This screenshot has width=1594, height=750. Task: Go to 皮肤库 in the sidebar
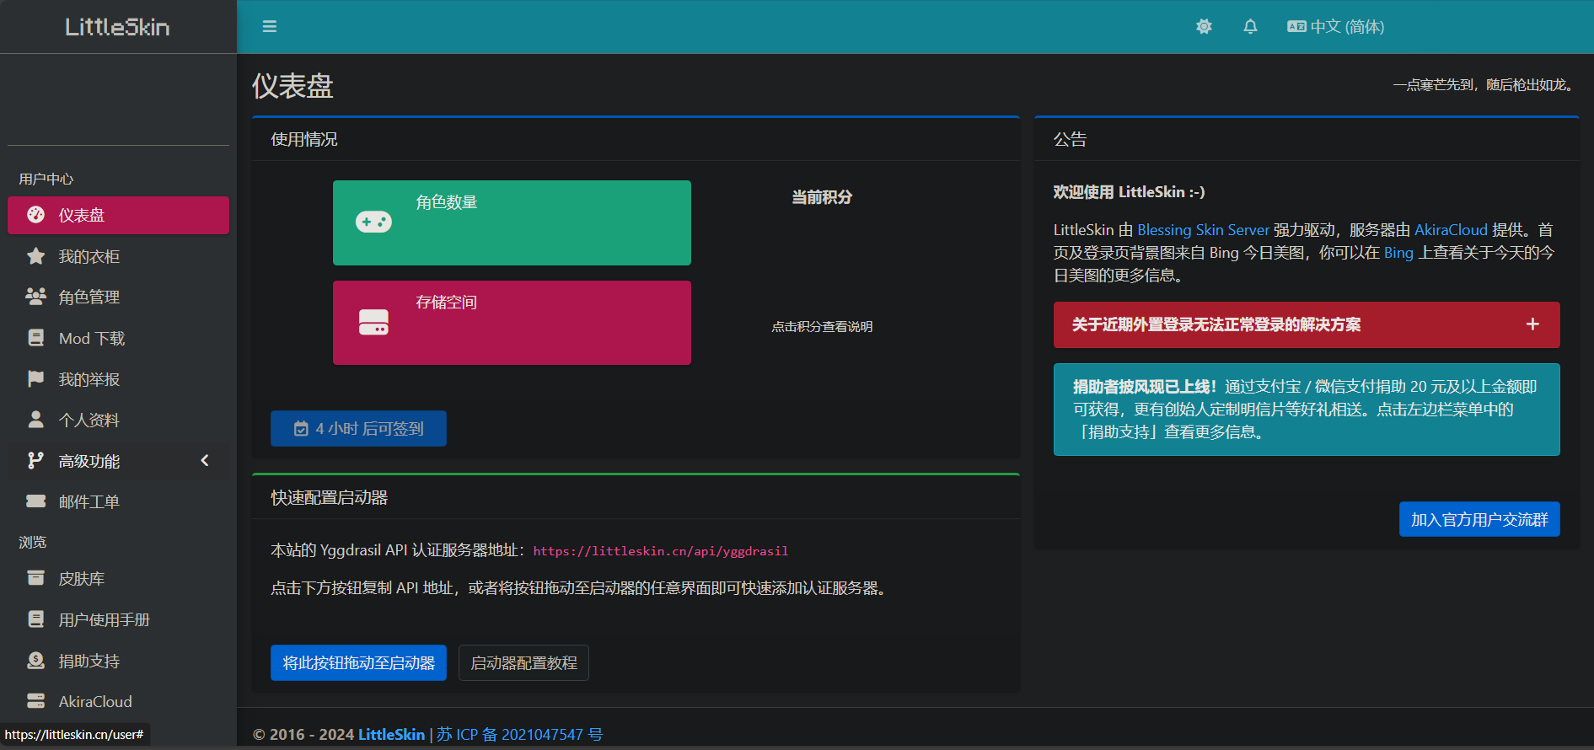[x=81, y=579]
